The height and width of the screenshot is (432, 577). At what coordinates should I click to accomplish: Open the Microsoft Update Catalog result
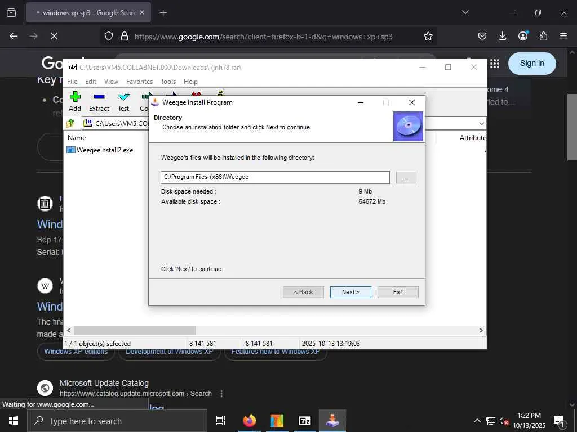(104, 383)
